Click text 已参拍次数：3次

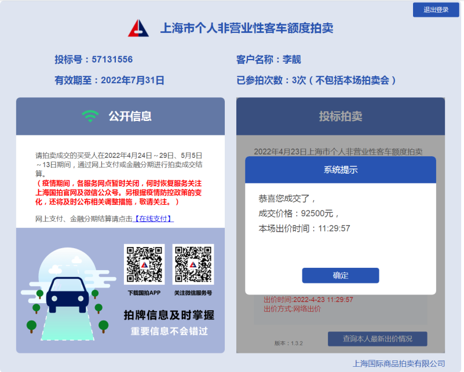(x=271, y=80)
